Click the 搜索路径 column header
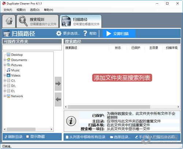 [x=86, y=48]
